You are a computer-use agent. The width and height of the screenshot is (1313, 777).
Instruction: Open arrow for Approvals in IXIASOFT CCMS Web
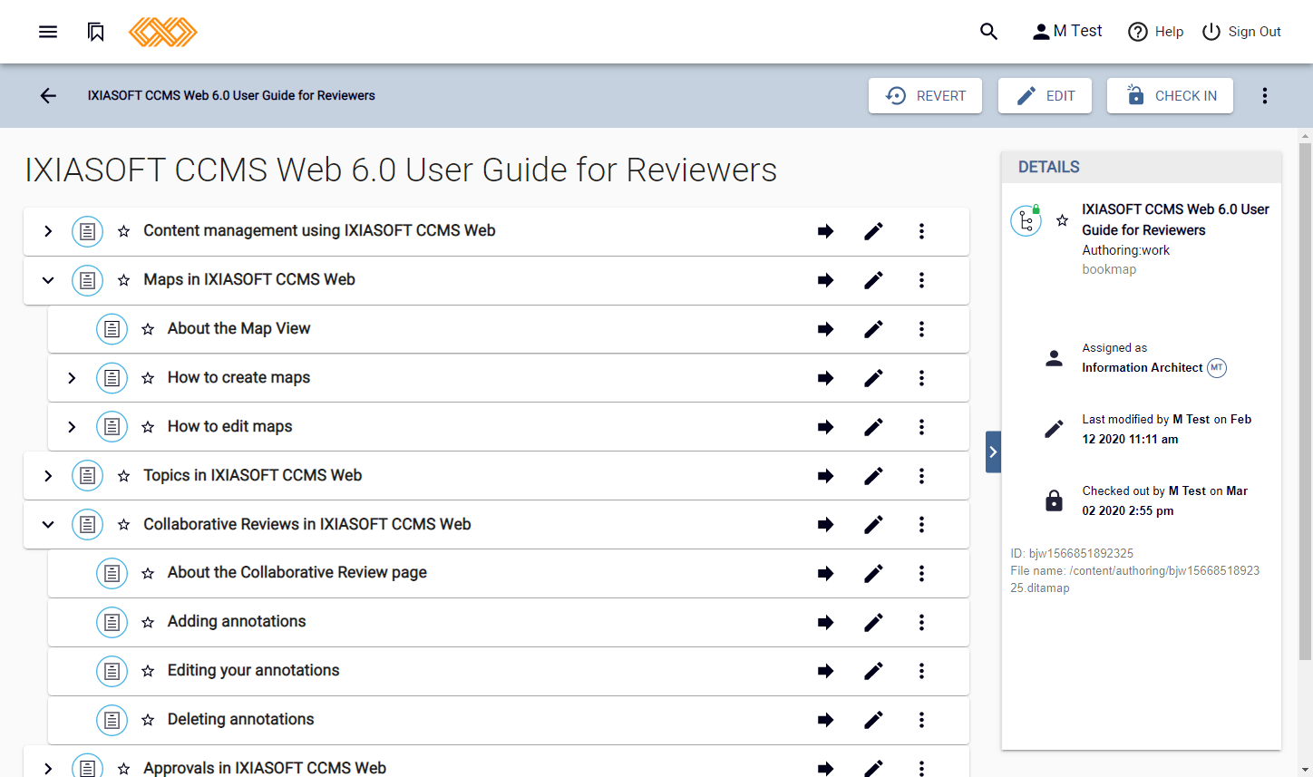tap(825, 768)
